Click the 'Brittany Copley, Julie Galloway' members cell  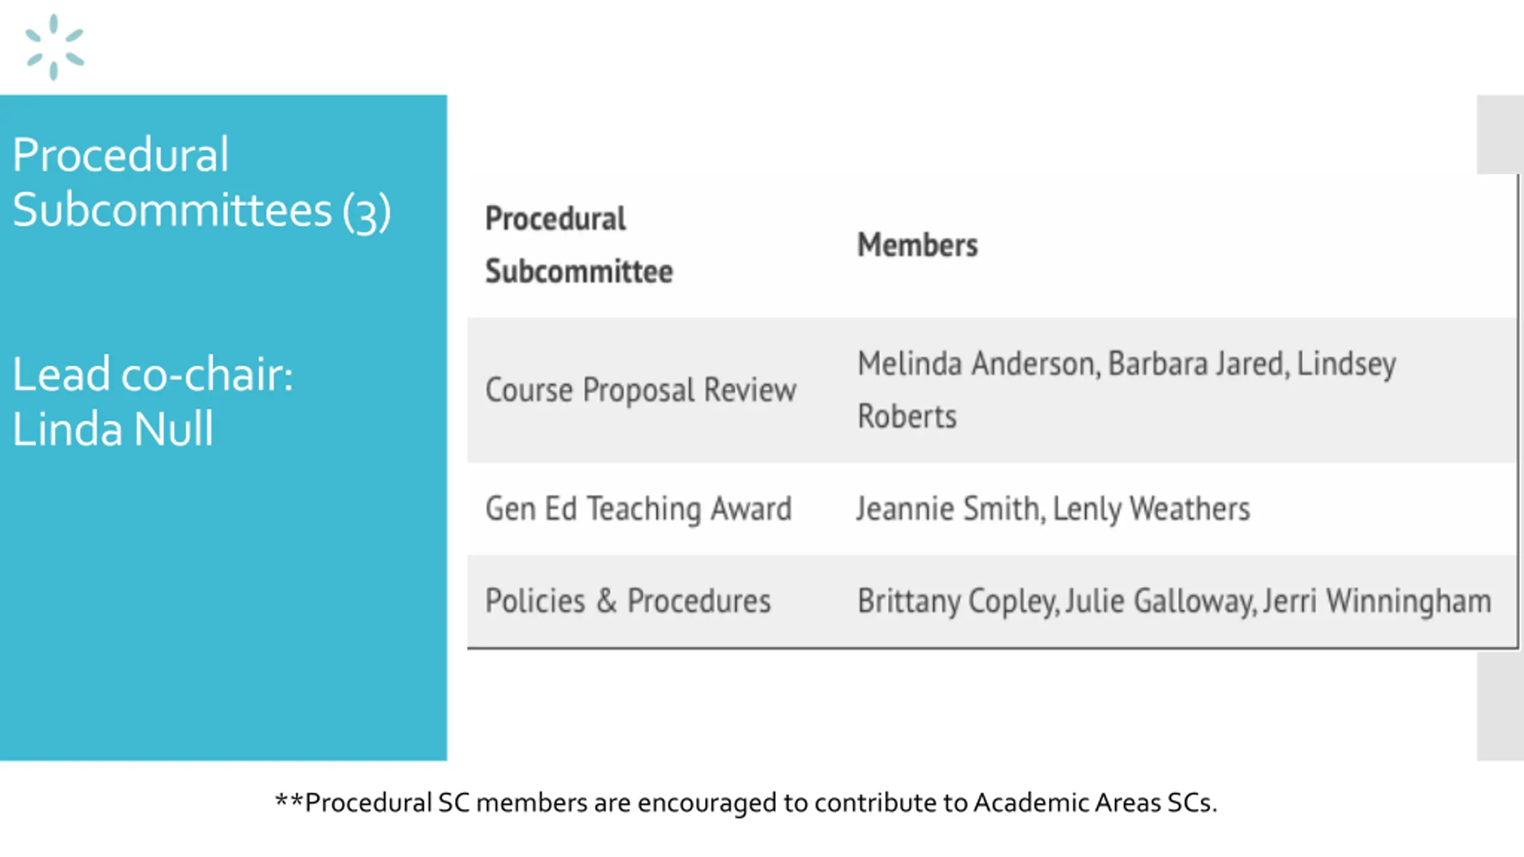[x=1174, y=601]
